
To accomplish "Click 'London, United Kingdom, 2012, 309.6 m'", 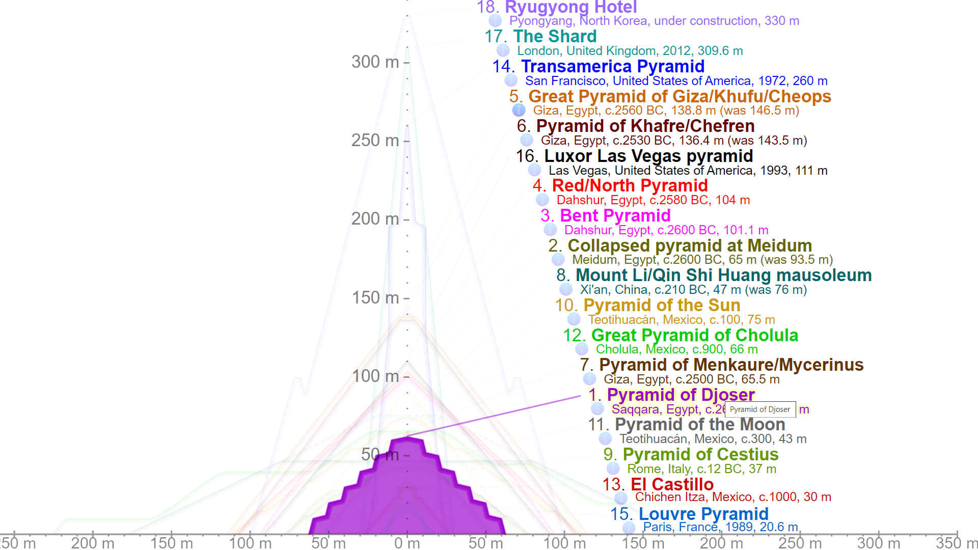I will click(x=630, y=51).
